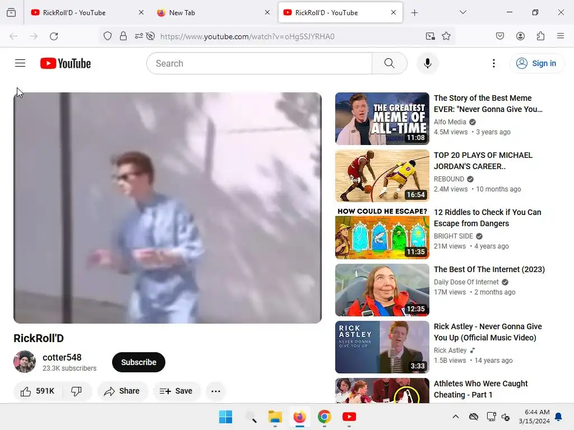This screenshot has height=430, width=574.
Task: Open a new tab with plus button
Action: pos(414,13)
